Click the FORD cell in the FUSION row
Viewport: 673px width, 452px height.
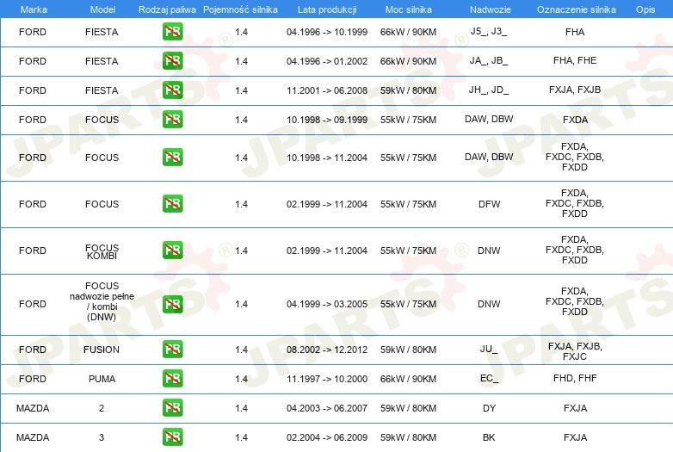pyautogui.click(x=33, y=350)
